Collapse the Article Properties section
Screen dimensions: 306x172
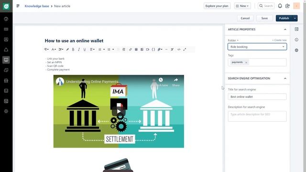click(x=285, y=30)
